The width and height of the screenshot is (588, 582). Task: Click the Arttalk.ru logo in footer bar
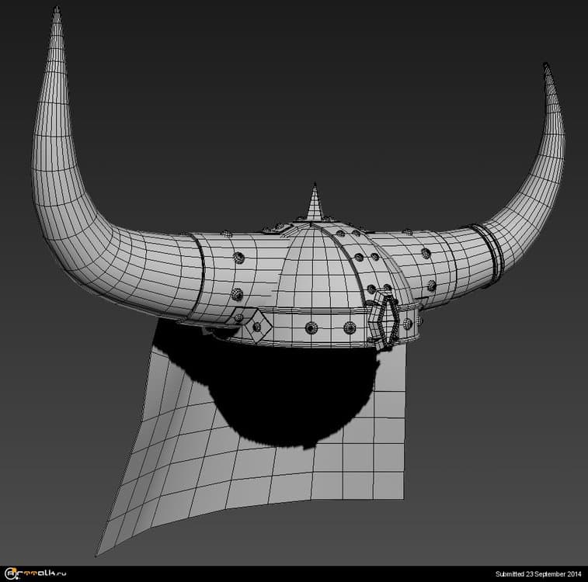tap(36, 573)
